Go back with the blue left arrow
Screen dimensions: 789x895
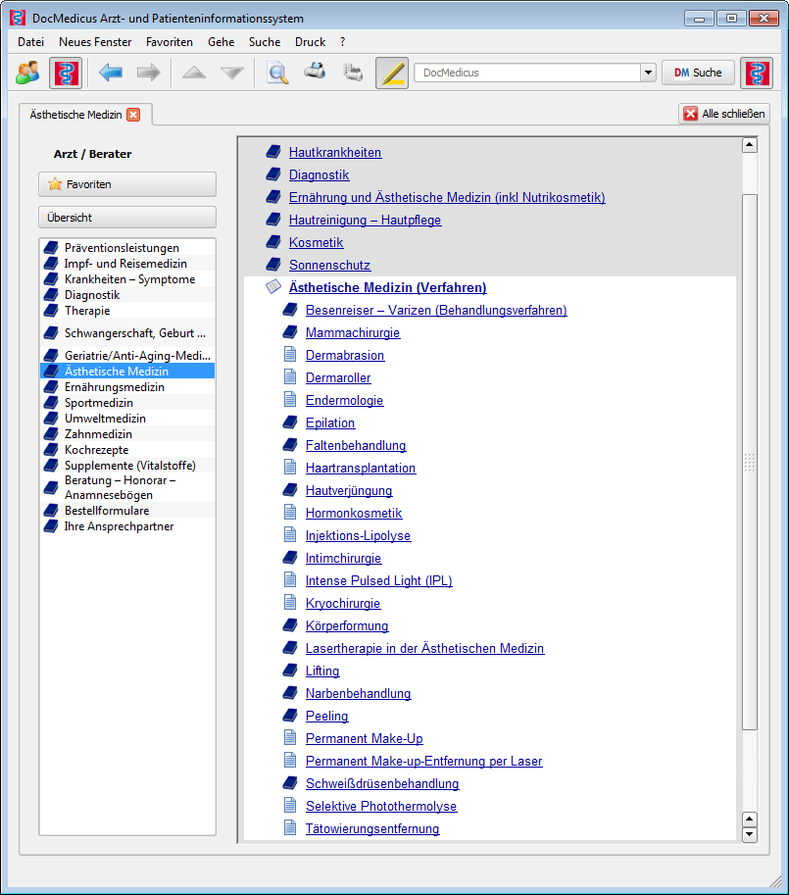tap(111, 73)
